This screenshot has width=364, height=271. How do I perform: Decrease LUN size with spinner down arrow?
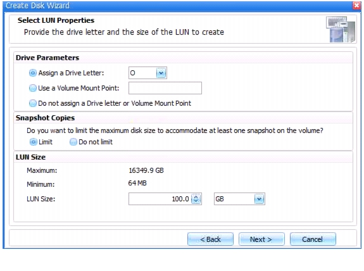pos(196,201)
